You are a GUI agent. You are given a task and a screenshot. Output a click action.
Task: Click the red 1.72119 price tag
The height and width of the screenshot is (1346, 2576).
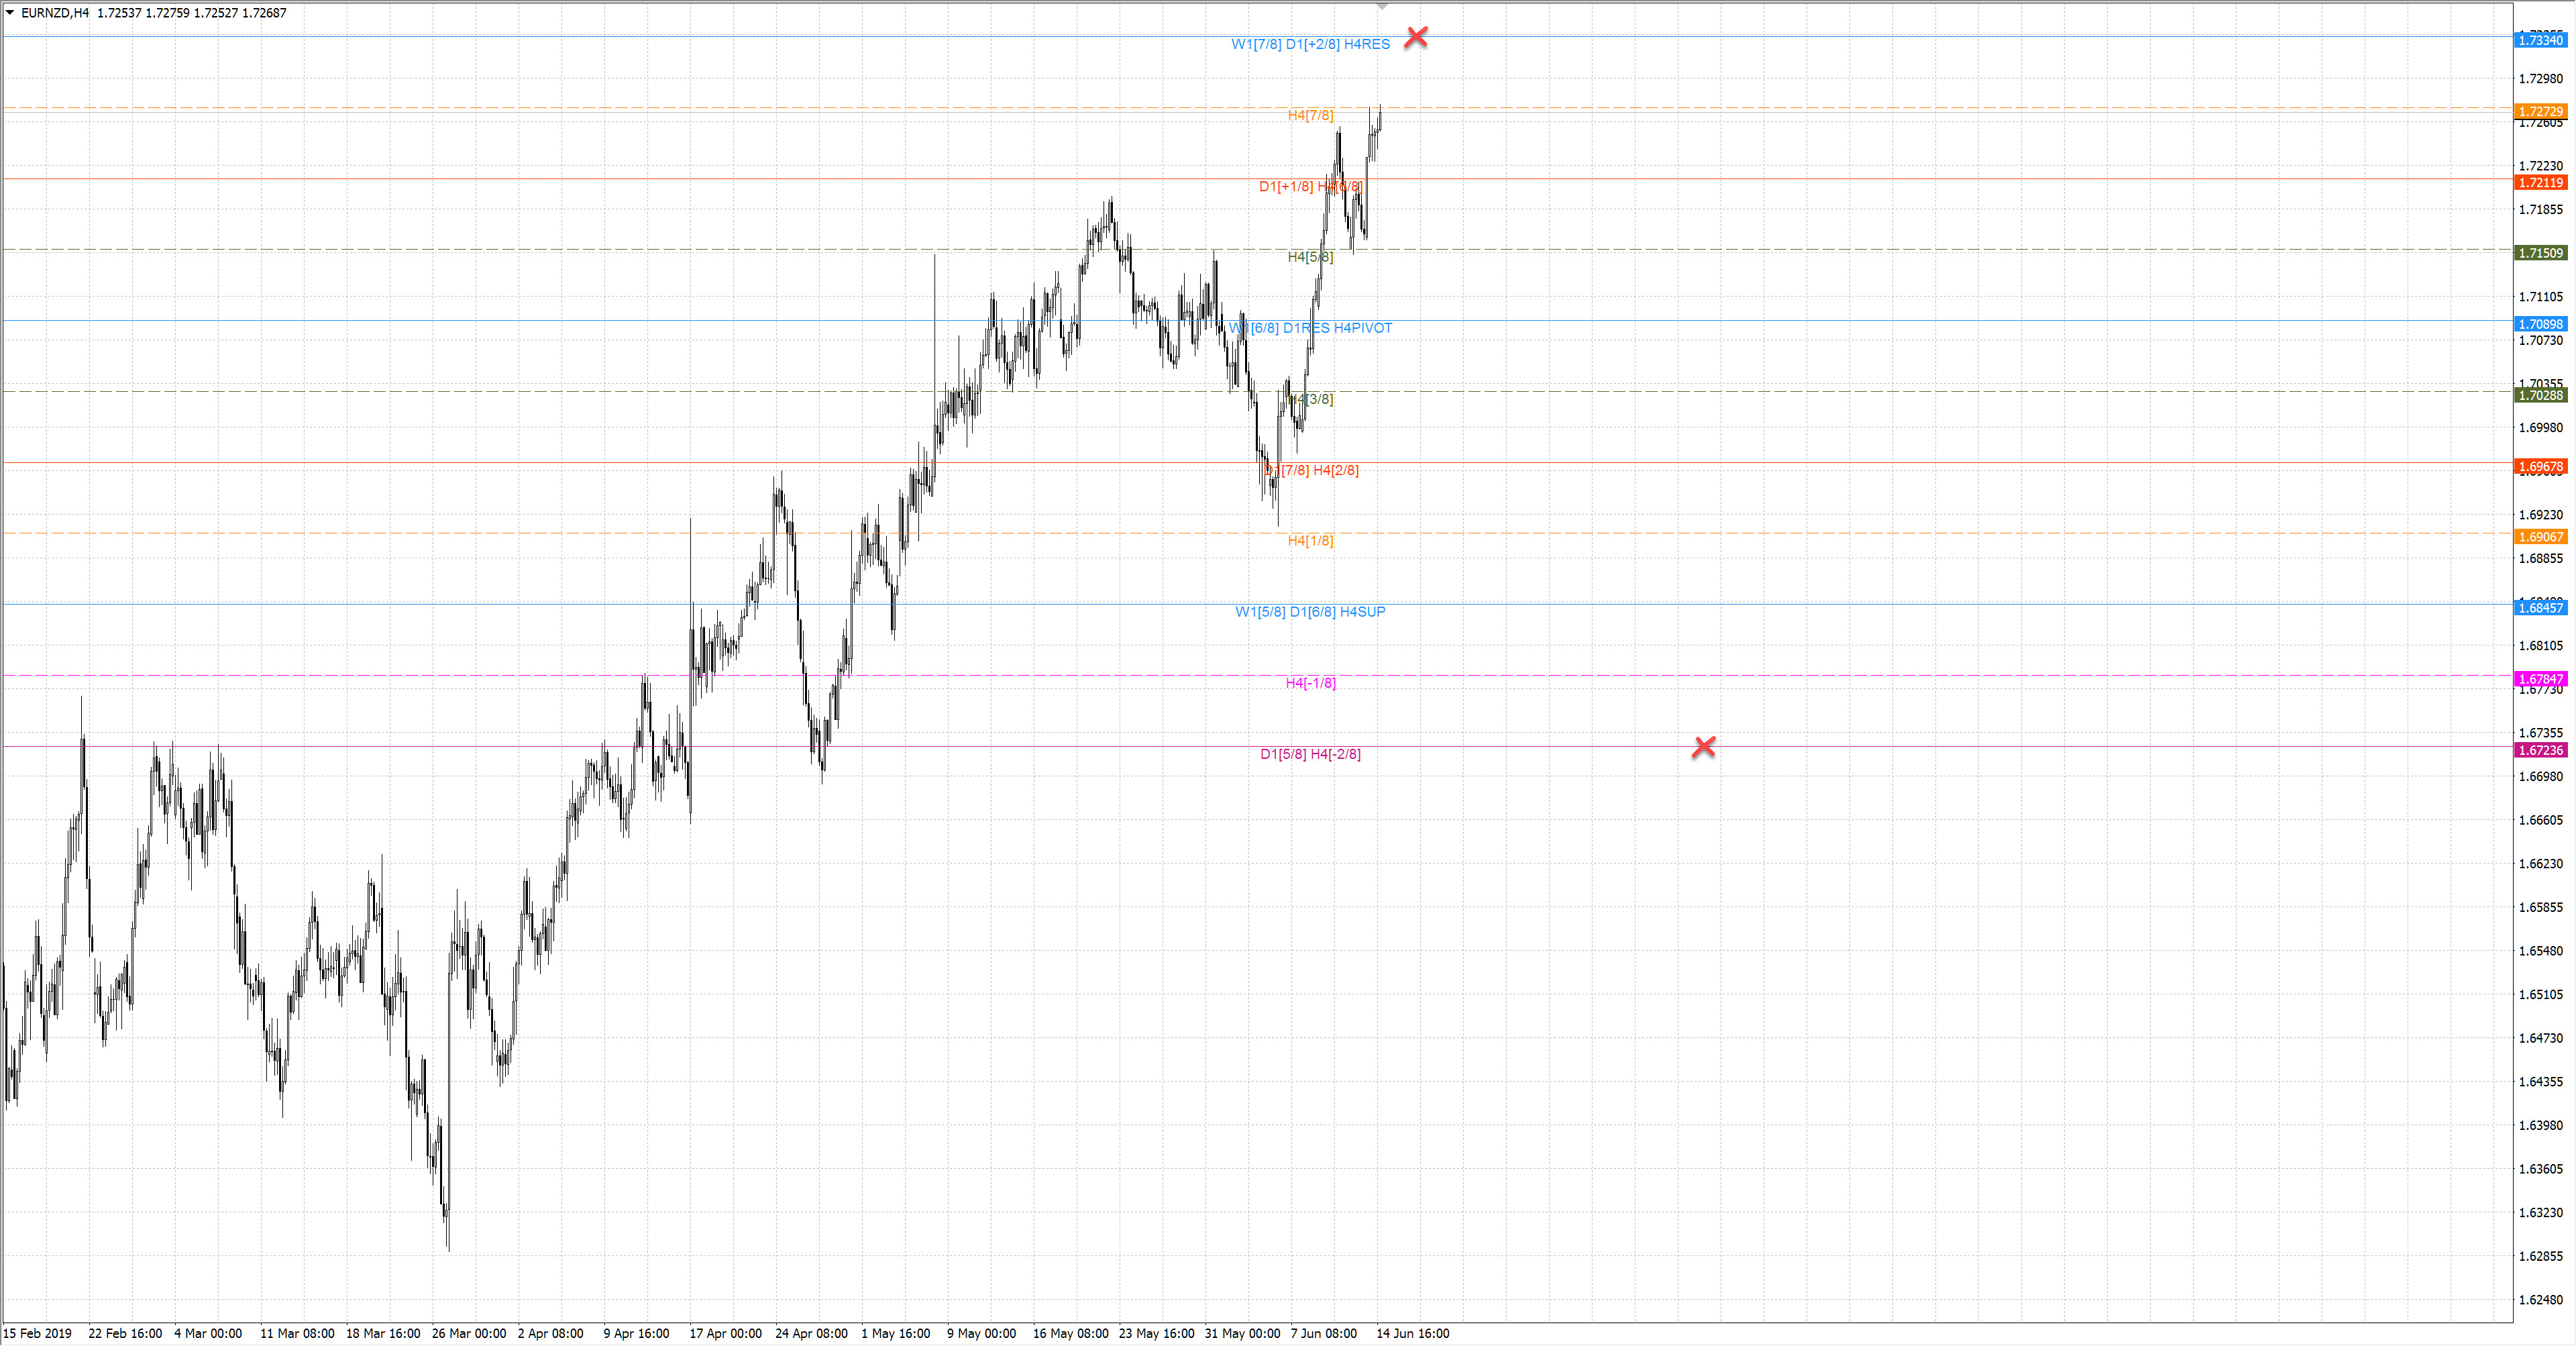point(2540,182)
